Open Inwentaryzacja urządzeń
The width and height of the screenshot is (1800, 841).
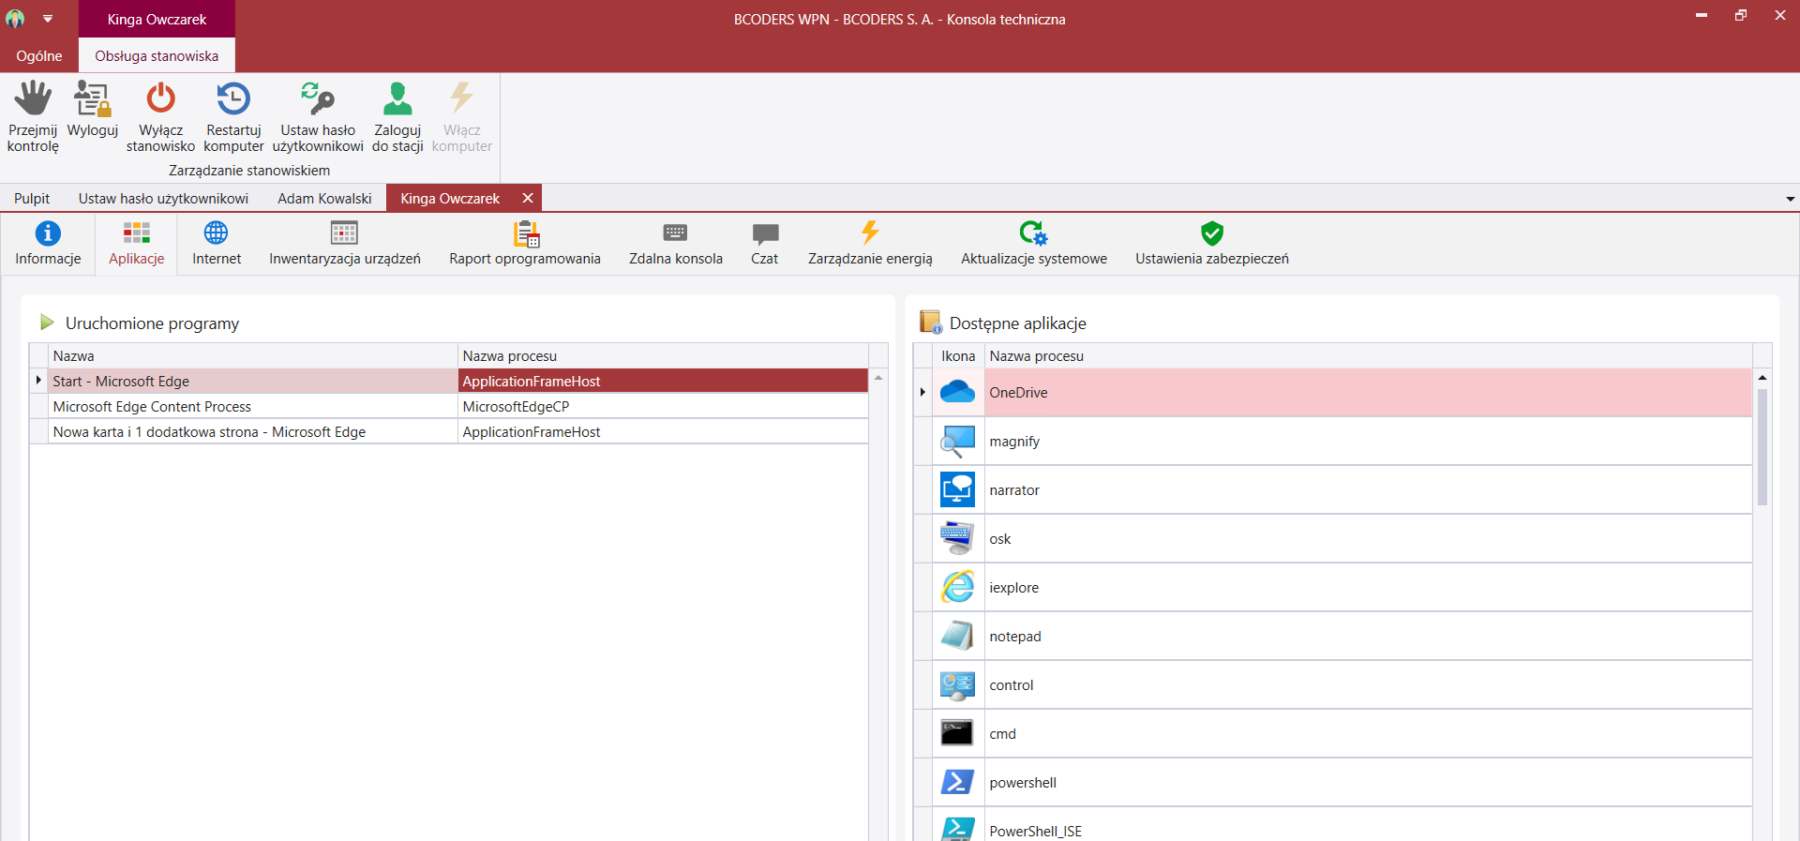[x=345, y=244]
